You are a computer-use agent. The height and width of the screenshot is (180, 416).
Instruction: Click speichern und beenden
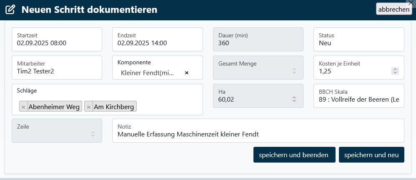click(x=293, y=155)
